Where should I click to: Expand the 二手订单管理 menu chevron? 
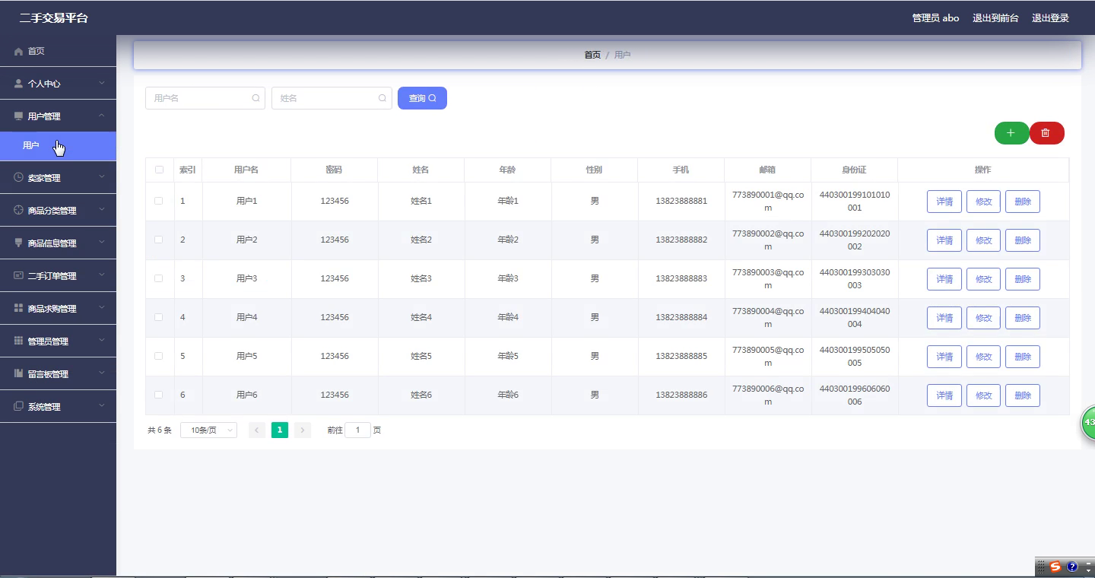coord(102,275)
